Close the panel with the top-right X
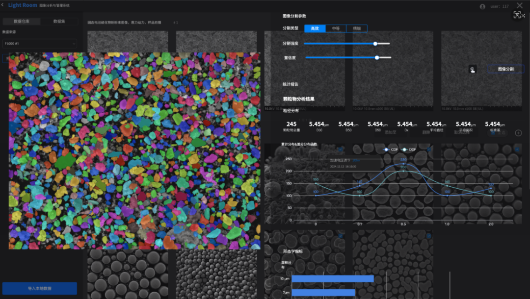This screenshot has width=530, height=299. click(x=520, y=5)
